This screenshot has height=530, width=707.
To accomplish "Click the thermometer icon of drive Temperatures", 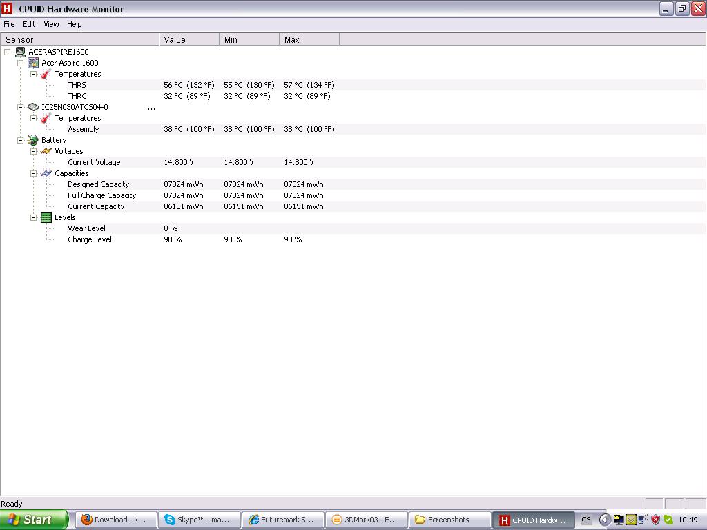I will click(46, 118).
